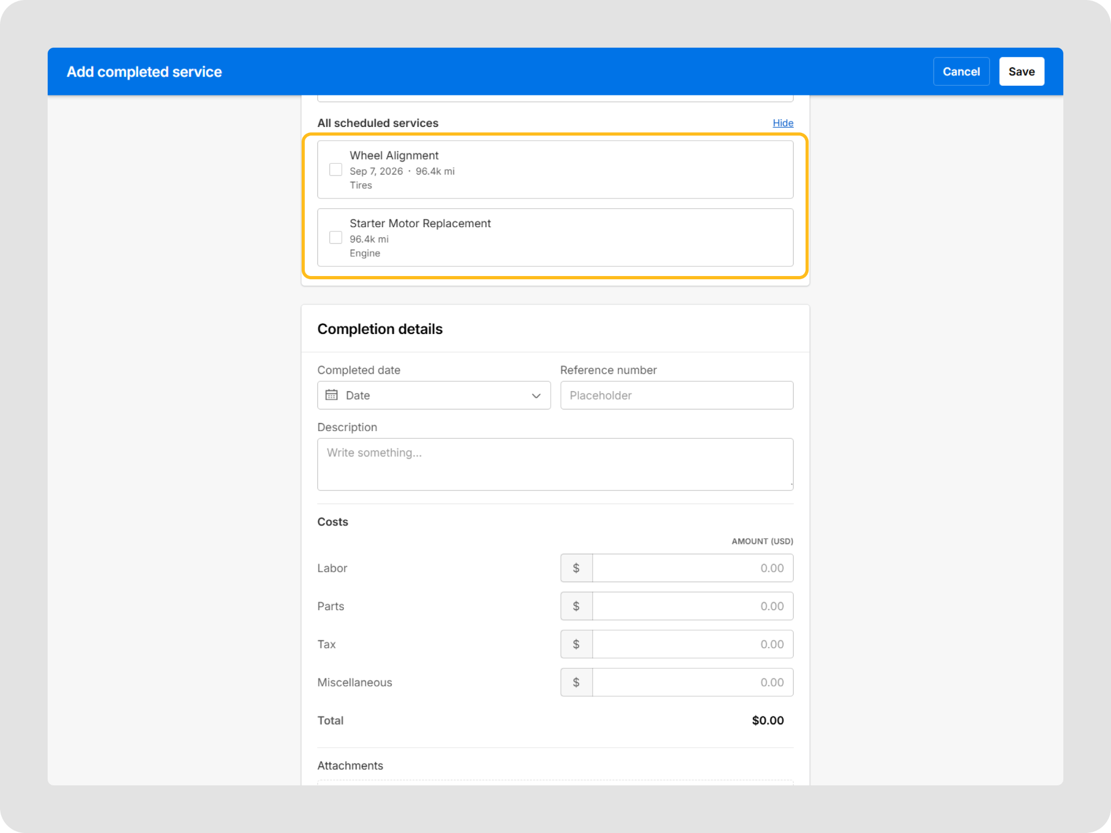Select the Parts amount field
The width and height of the screenshot is (1111, 833).
[693, 606]
